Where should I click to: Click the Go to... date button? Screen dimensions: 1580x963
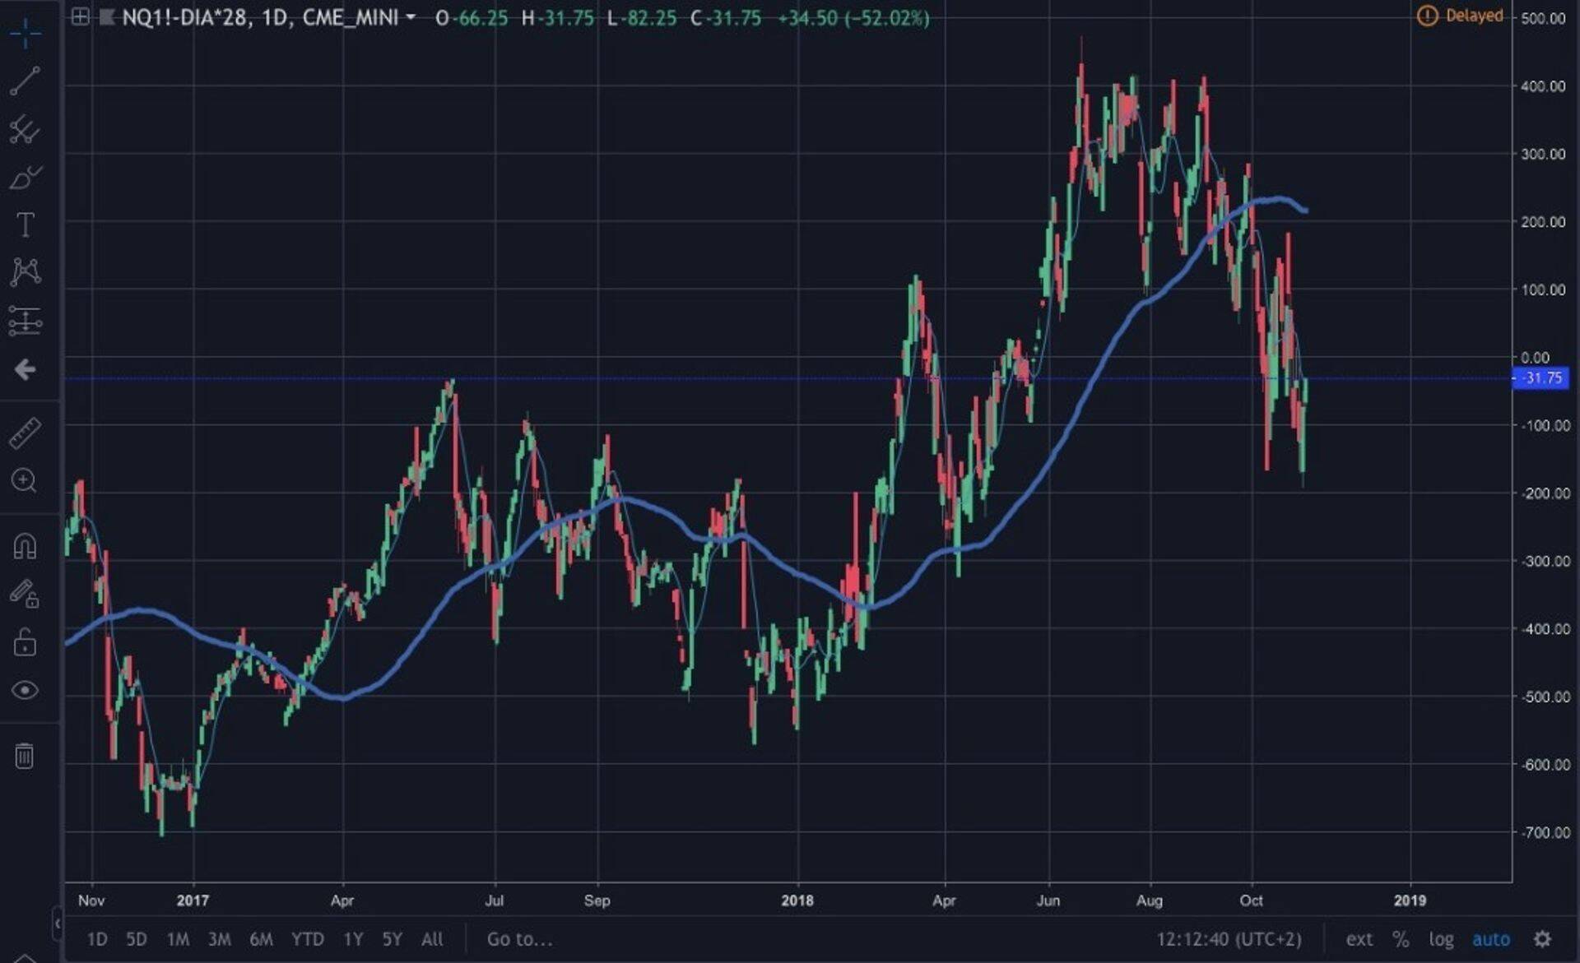519,939
